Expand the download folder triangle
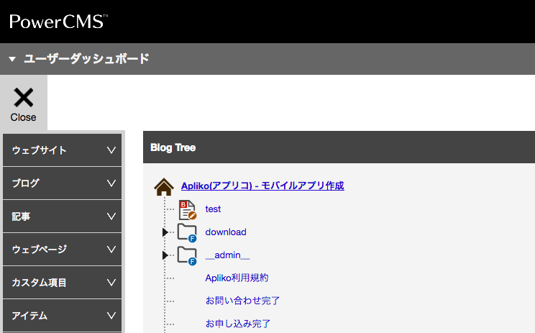The height and width of the screenshot is (333, 535). [165, 232]
